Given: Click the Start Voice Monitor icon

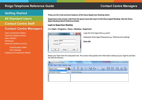Looking at the screenshot, I should [x=117, y=69].
